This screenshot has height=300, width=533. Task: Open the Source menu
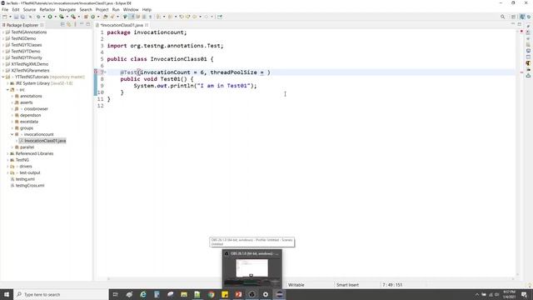[29, 9]
